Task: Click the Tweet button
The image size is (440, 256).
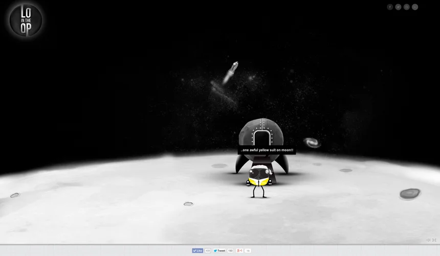Action: tap(219, 251)
